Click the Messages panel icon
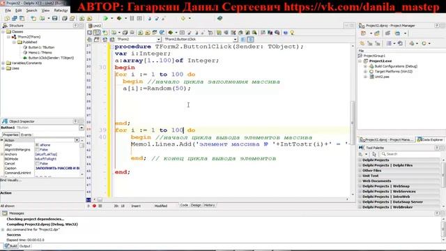Viewport: 446px width, 251px height. [5, 213]
